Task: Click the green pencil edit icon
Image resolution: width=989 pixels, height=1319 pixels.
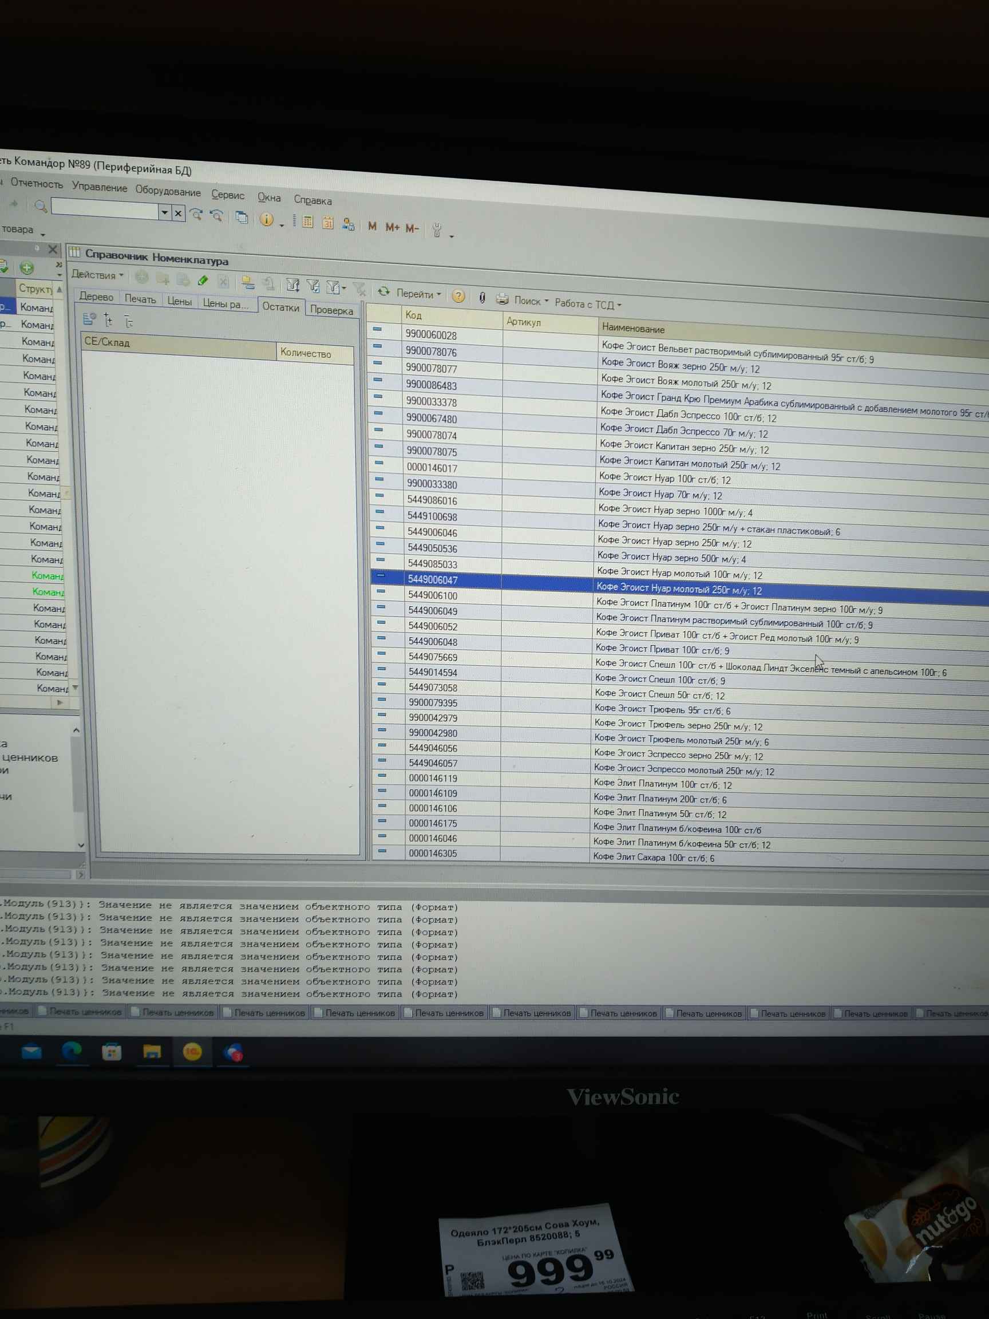Action: pyautogui.click(x=203, y=280)
